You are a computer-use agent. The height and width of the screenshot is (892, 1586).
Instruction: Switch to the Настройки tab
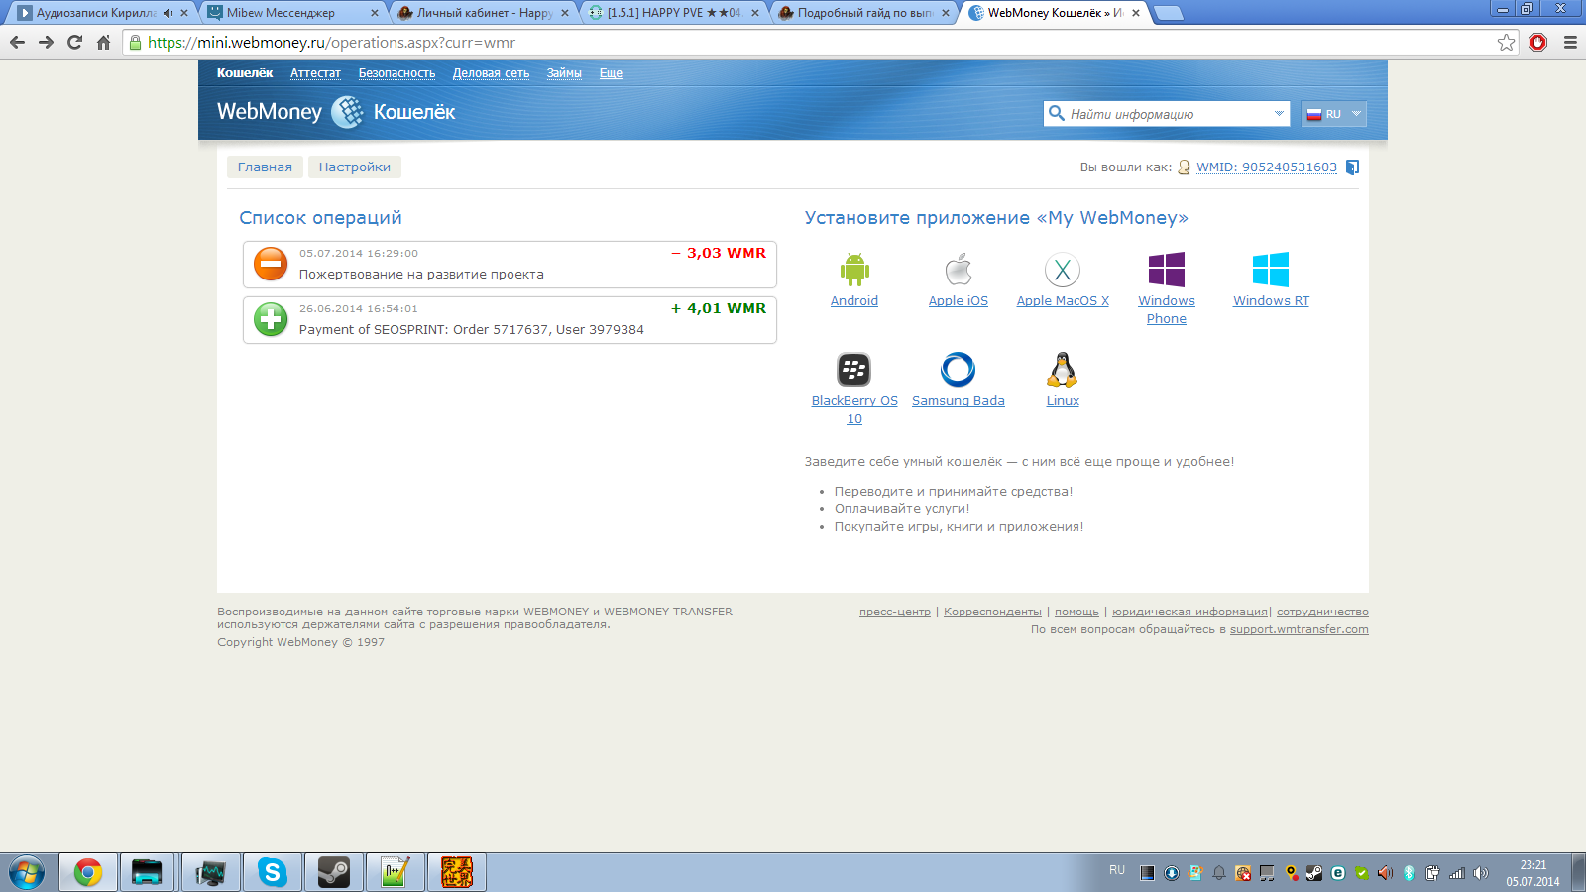point(355,167)
